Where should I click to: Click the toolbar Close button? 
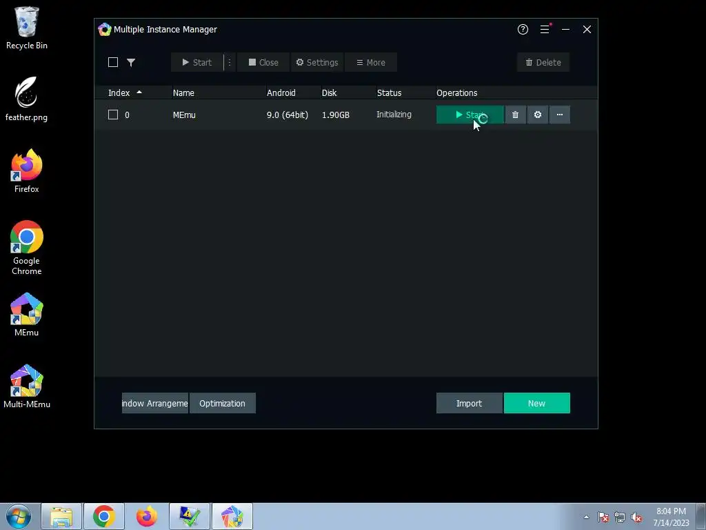263,62
